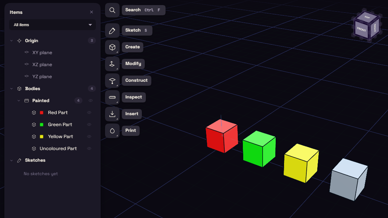The width and height of the screenshot is (388, 218).
Task: Collapse the Origin tree section
Action: [11, 41]
